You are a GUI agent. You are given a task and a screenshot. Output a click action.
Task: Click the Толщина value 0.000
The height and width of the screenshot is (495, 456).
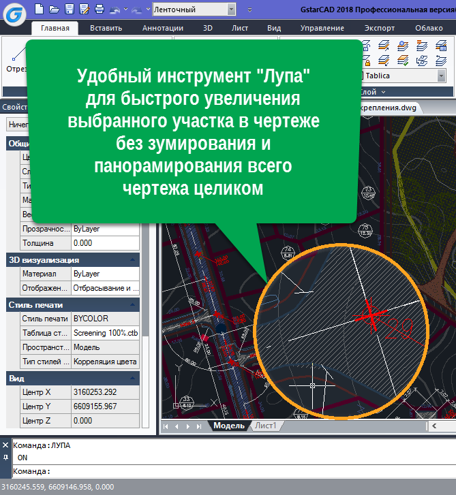click(105, 243)
